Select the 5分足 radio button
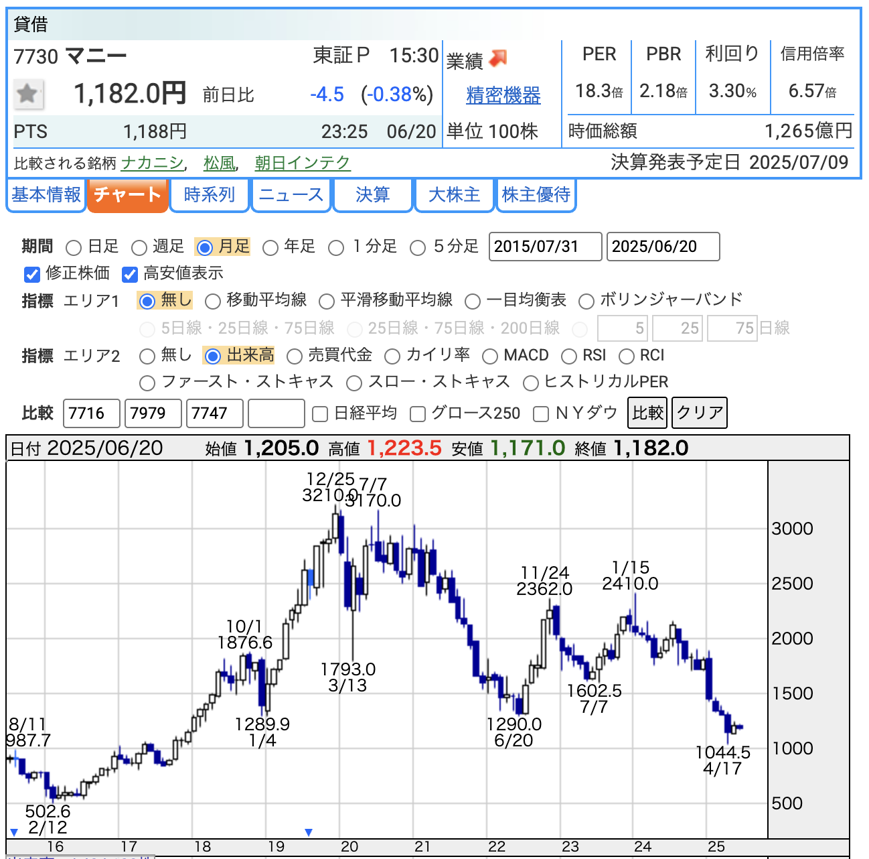This screenshot has height=859, width=869. pyautogui.click(x=417, y=248)
